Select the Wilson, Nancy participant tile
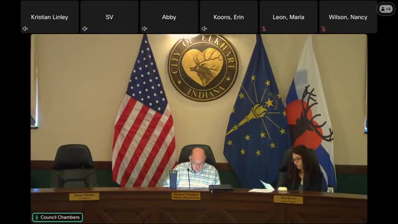 pyautogui.click(x=348, y=17)
